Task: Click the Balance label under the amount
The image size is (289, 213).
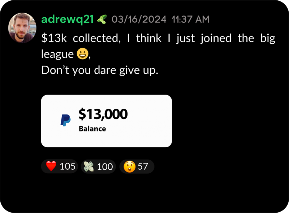Action: point(92,129)
